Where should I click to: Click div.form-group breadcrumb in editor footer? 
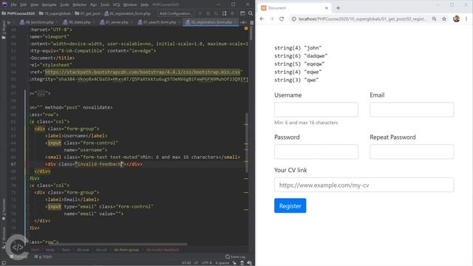point(126,250)
